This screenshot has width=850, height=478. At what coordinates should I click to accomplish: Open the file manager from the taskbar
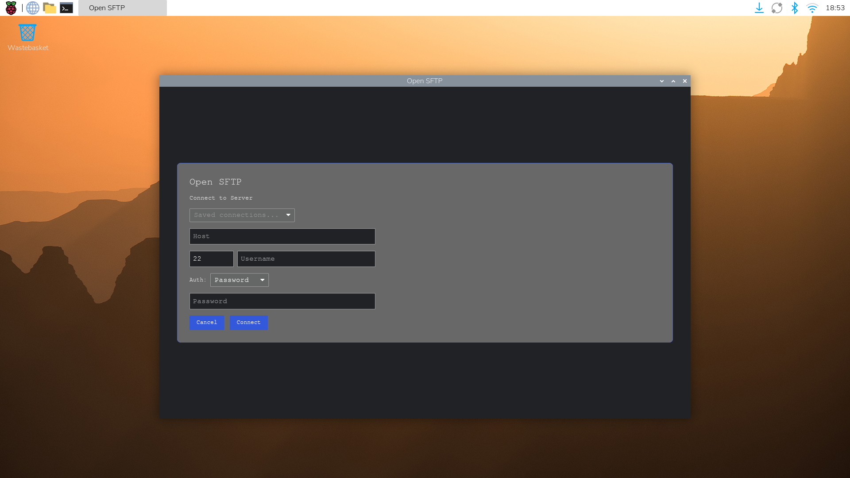pyautogui.click(x=50, y=8)
